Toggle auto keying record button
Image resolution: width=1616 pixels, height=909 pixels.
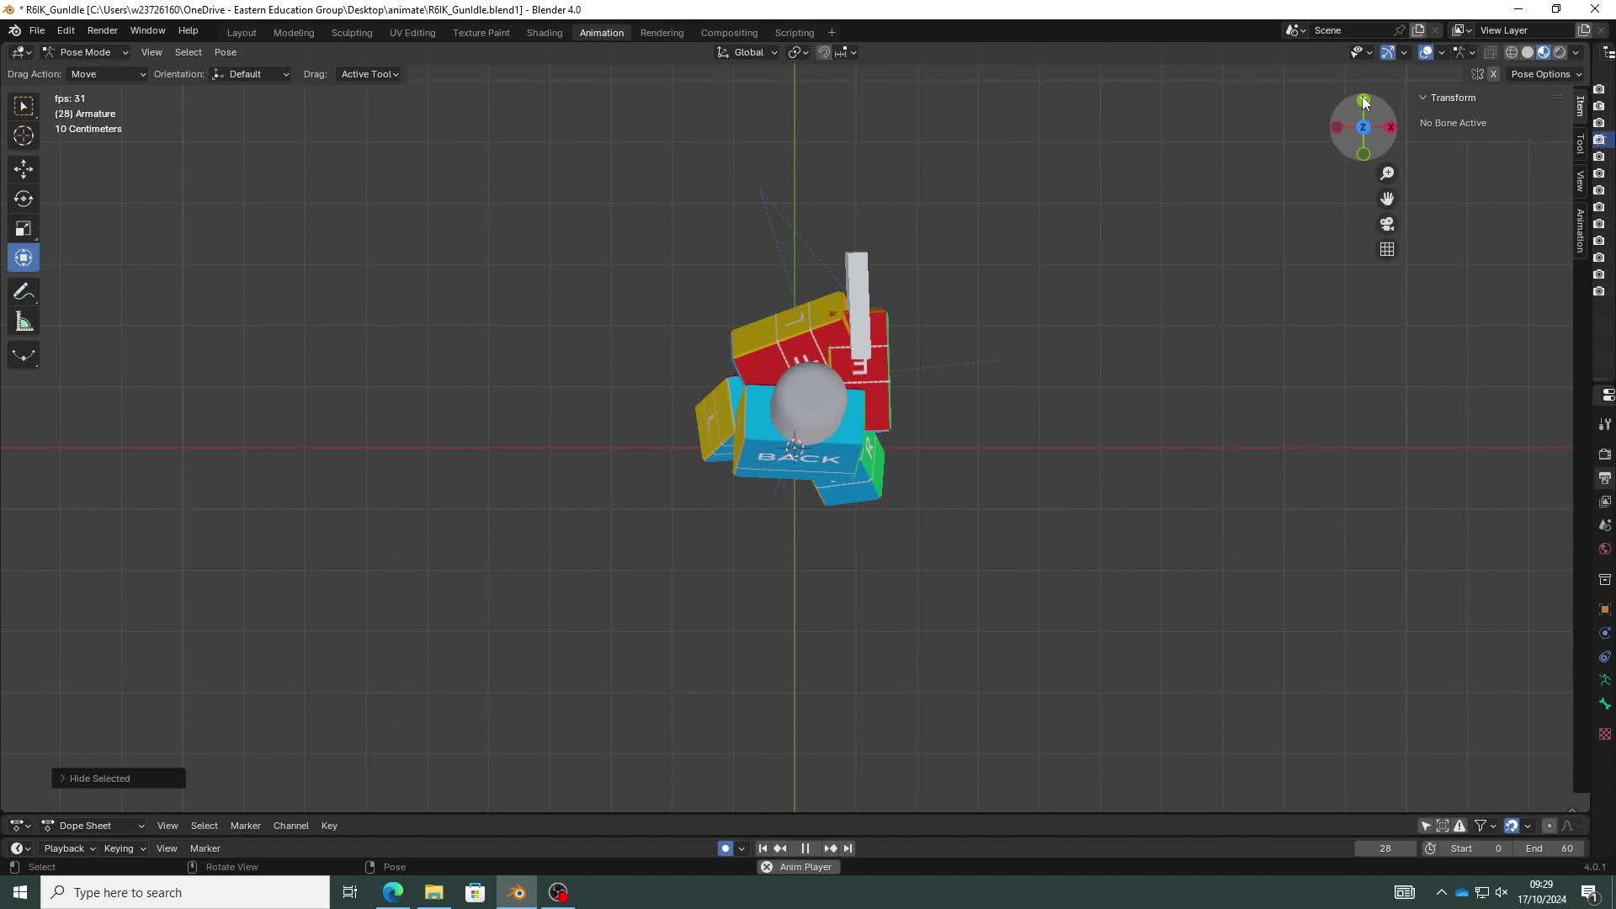click(x=725, y=848)
